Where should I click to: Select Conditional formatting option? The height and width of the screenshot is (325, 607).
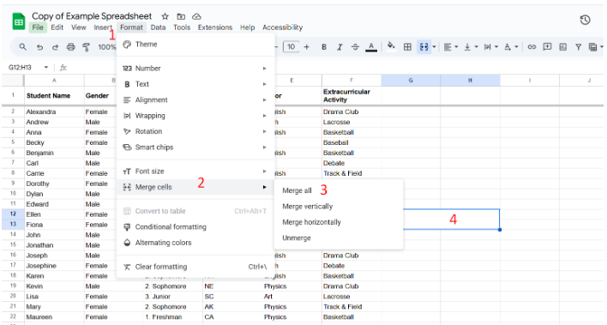[195, 227]
